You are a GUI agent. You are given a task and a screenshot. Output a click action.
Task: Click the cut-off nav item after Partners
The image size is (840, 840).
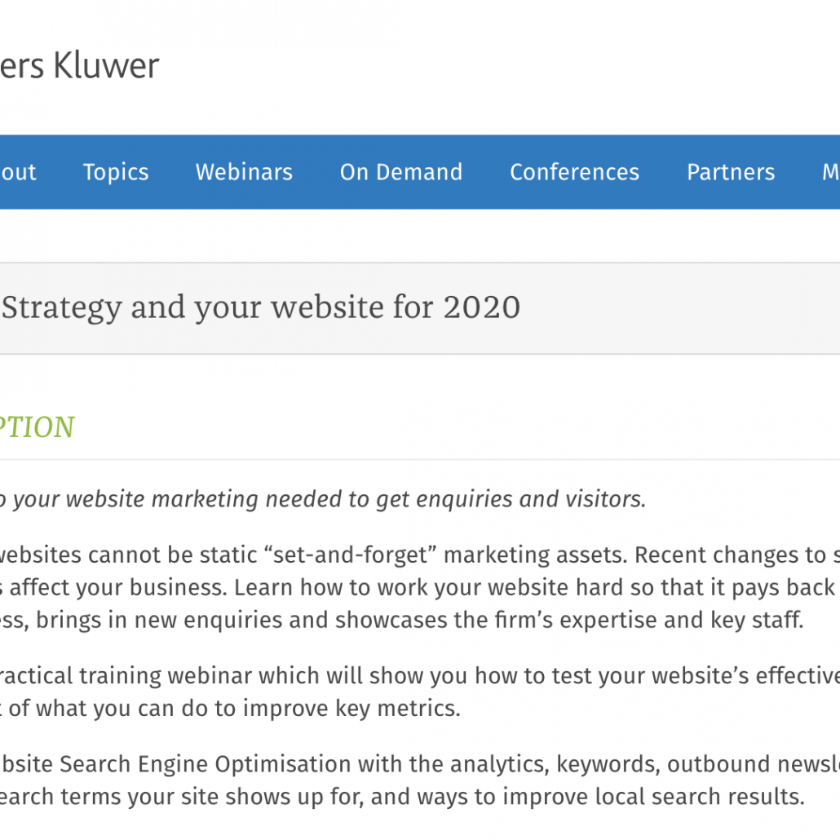830,172
